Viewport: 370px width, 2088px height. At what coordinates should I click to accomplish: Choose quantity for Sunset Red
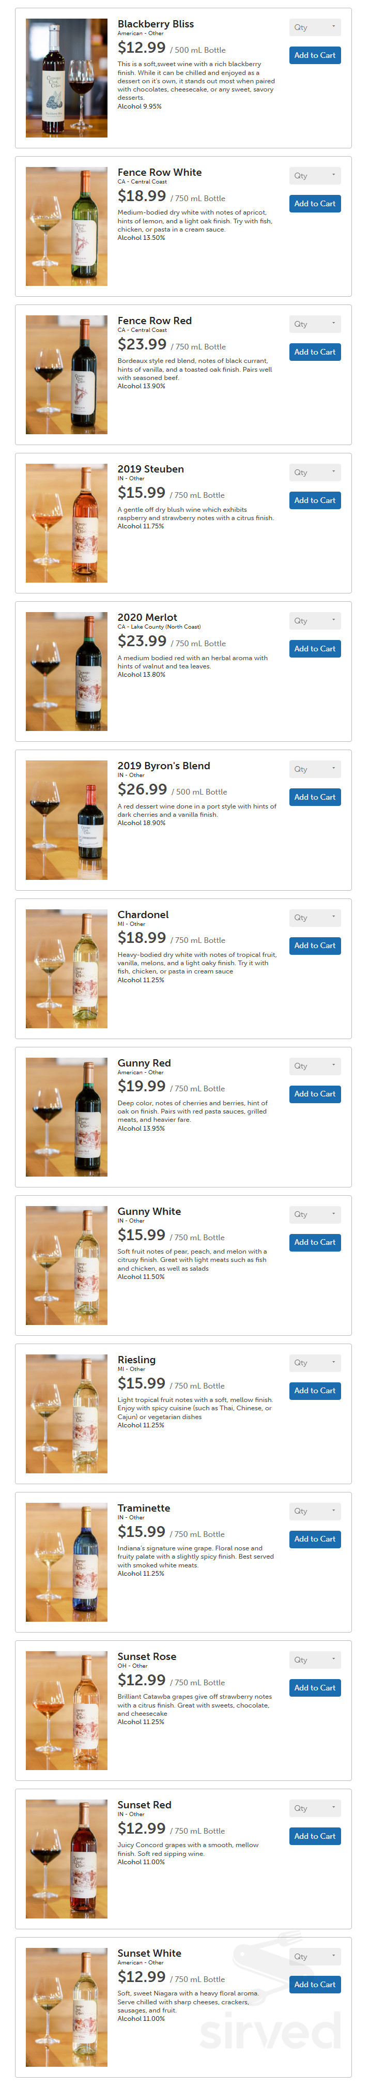[315, 1807]
